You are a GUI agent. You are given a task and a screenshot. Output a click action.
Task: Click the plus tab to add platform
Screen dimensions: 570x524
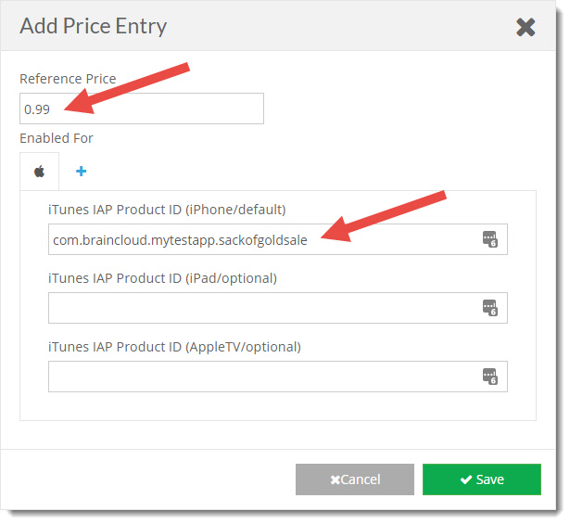coord(81,172)
